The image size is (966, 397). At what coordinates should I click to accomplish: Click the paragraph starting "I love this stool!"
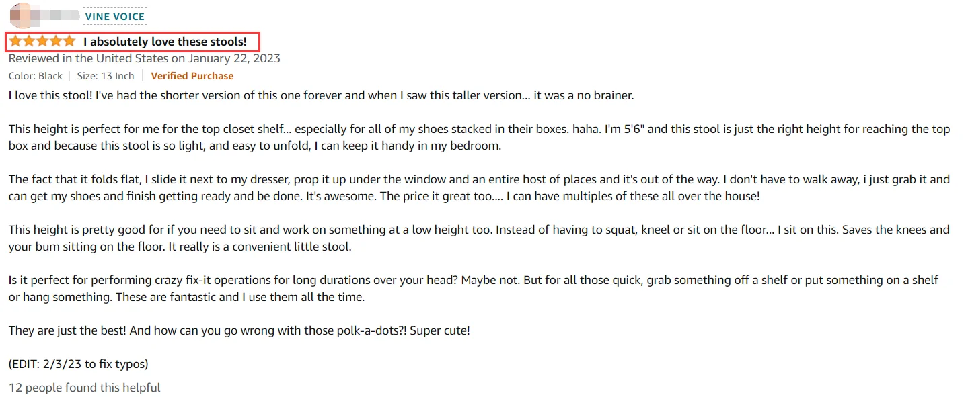pos(321,95)
